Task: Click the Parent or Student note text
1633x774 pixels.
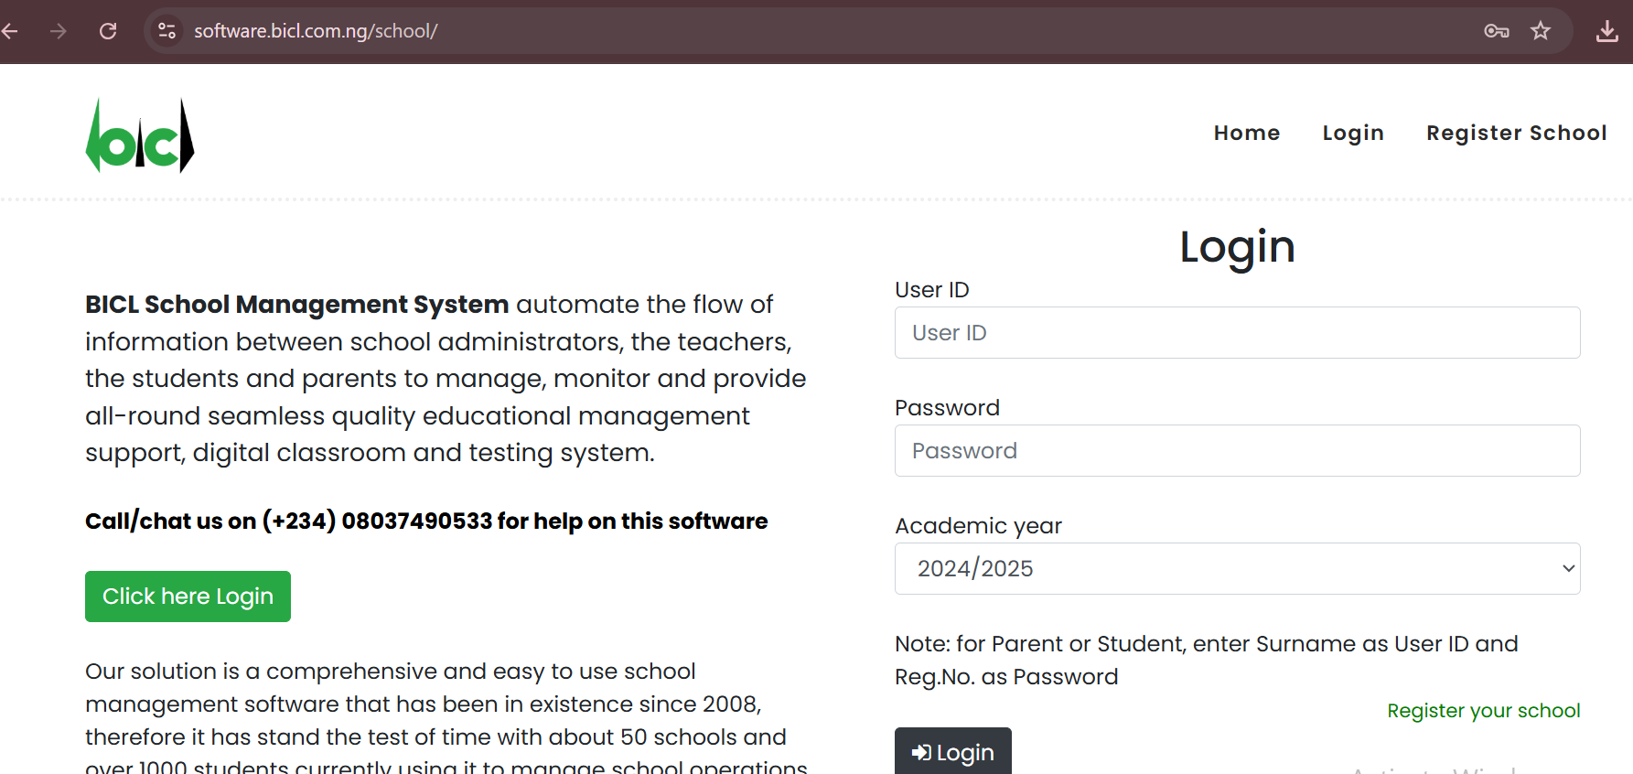Action: pyautogui.click(x=1207, y=661)
